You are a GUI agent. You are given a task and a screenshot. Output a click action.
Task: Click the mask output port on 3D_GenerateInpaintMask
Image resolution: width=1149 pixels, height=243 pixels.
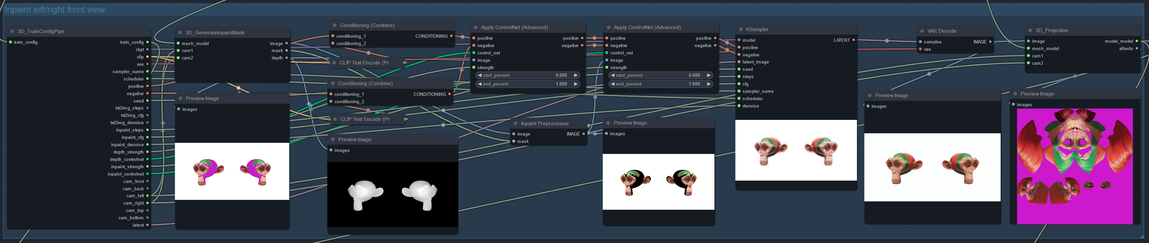coord(286,51)
